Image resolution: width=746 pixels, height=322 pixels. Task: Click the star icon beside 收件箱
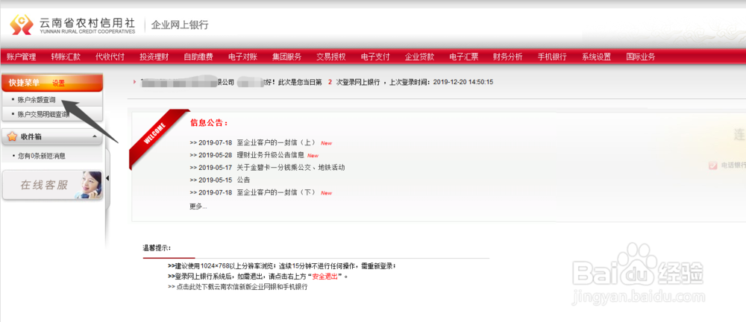click(x=13, y=136)
